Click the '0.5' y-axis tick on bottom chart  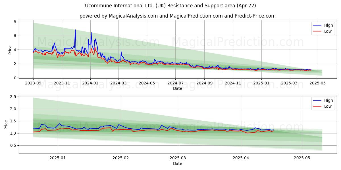[x=14, y=146]
